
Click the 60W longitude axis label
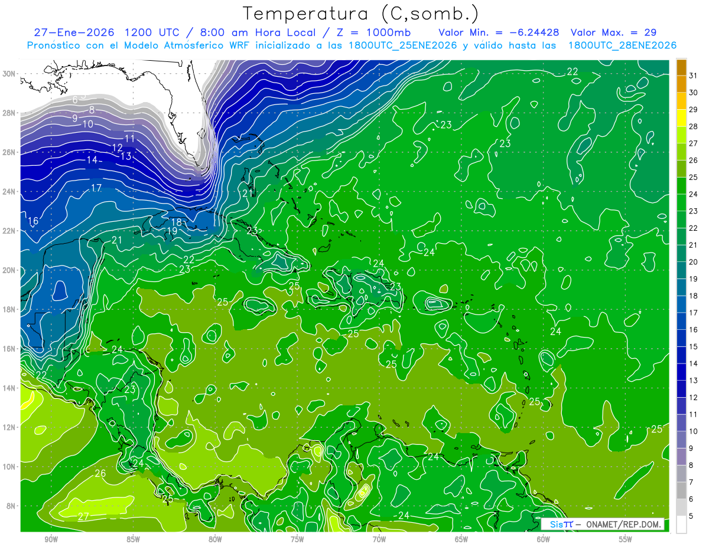pos(544,539)
